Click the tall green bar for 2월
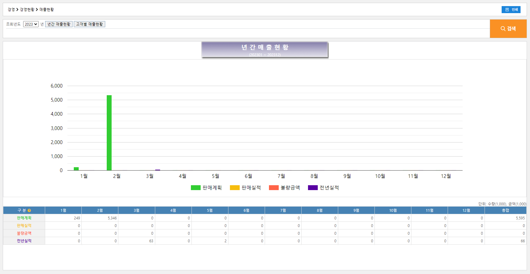The height and width of the screenshot is (274, 530). [x=109, y=133]
